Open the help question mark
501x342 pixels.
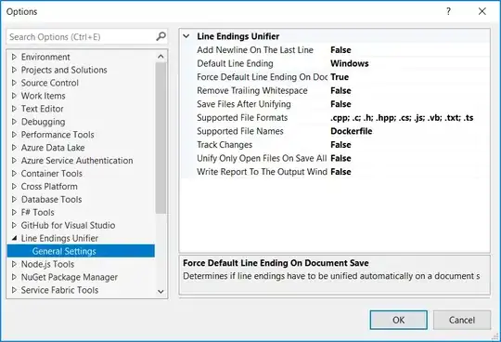pos(449,11)
